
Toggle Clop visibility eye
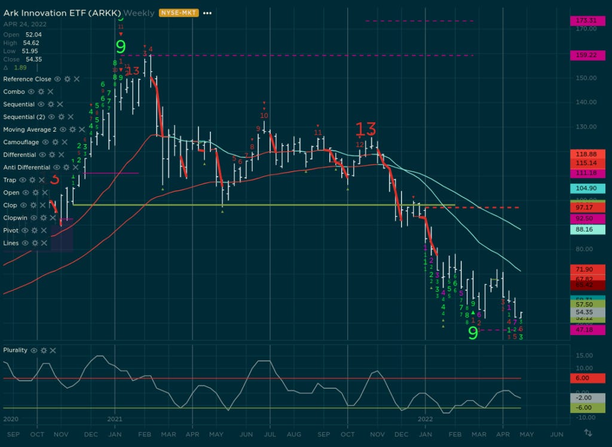click(23, 205)
